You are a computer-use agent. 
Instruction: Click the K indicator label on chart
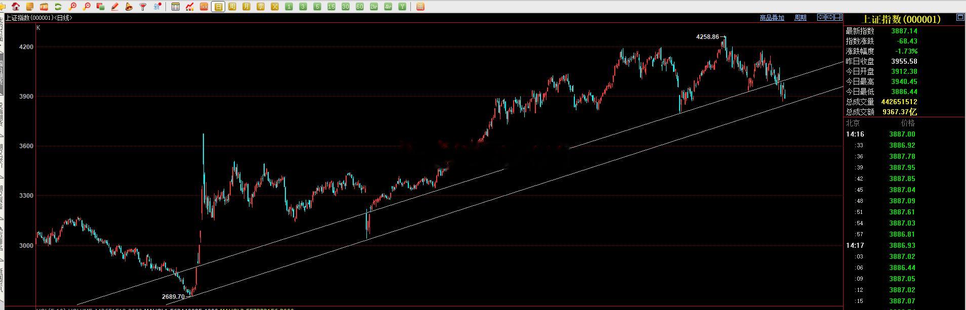(x=38, y=28)
